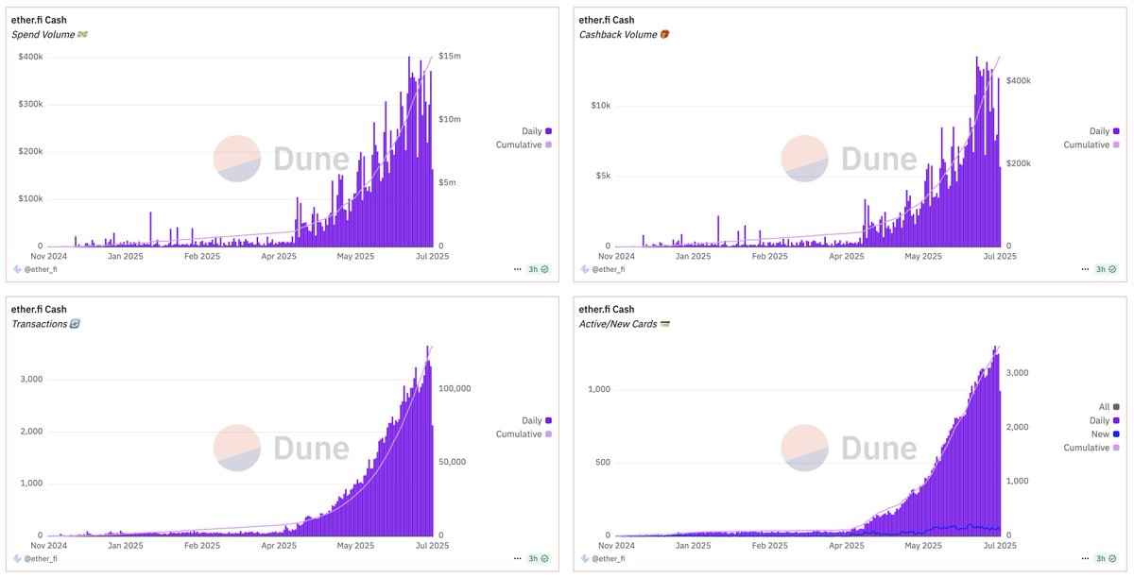Click $15m label on Spend Volume right axis
1134x578 pixels.
pyautogui.click(x=450, y=57)
